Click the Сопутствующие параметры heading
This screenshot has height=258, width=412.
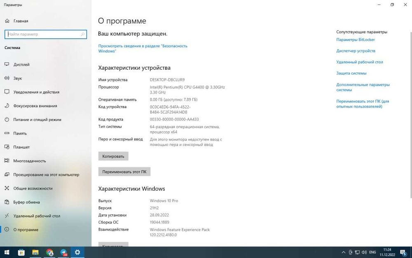[362, 32]
